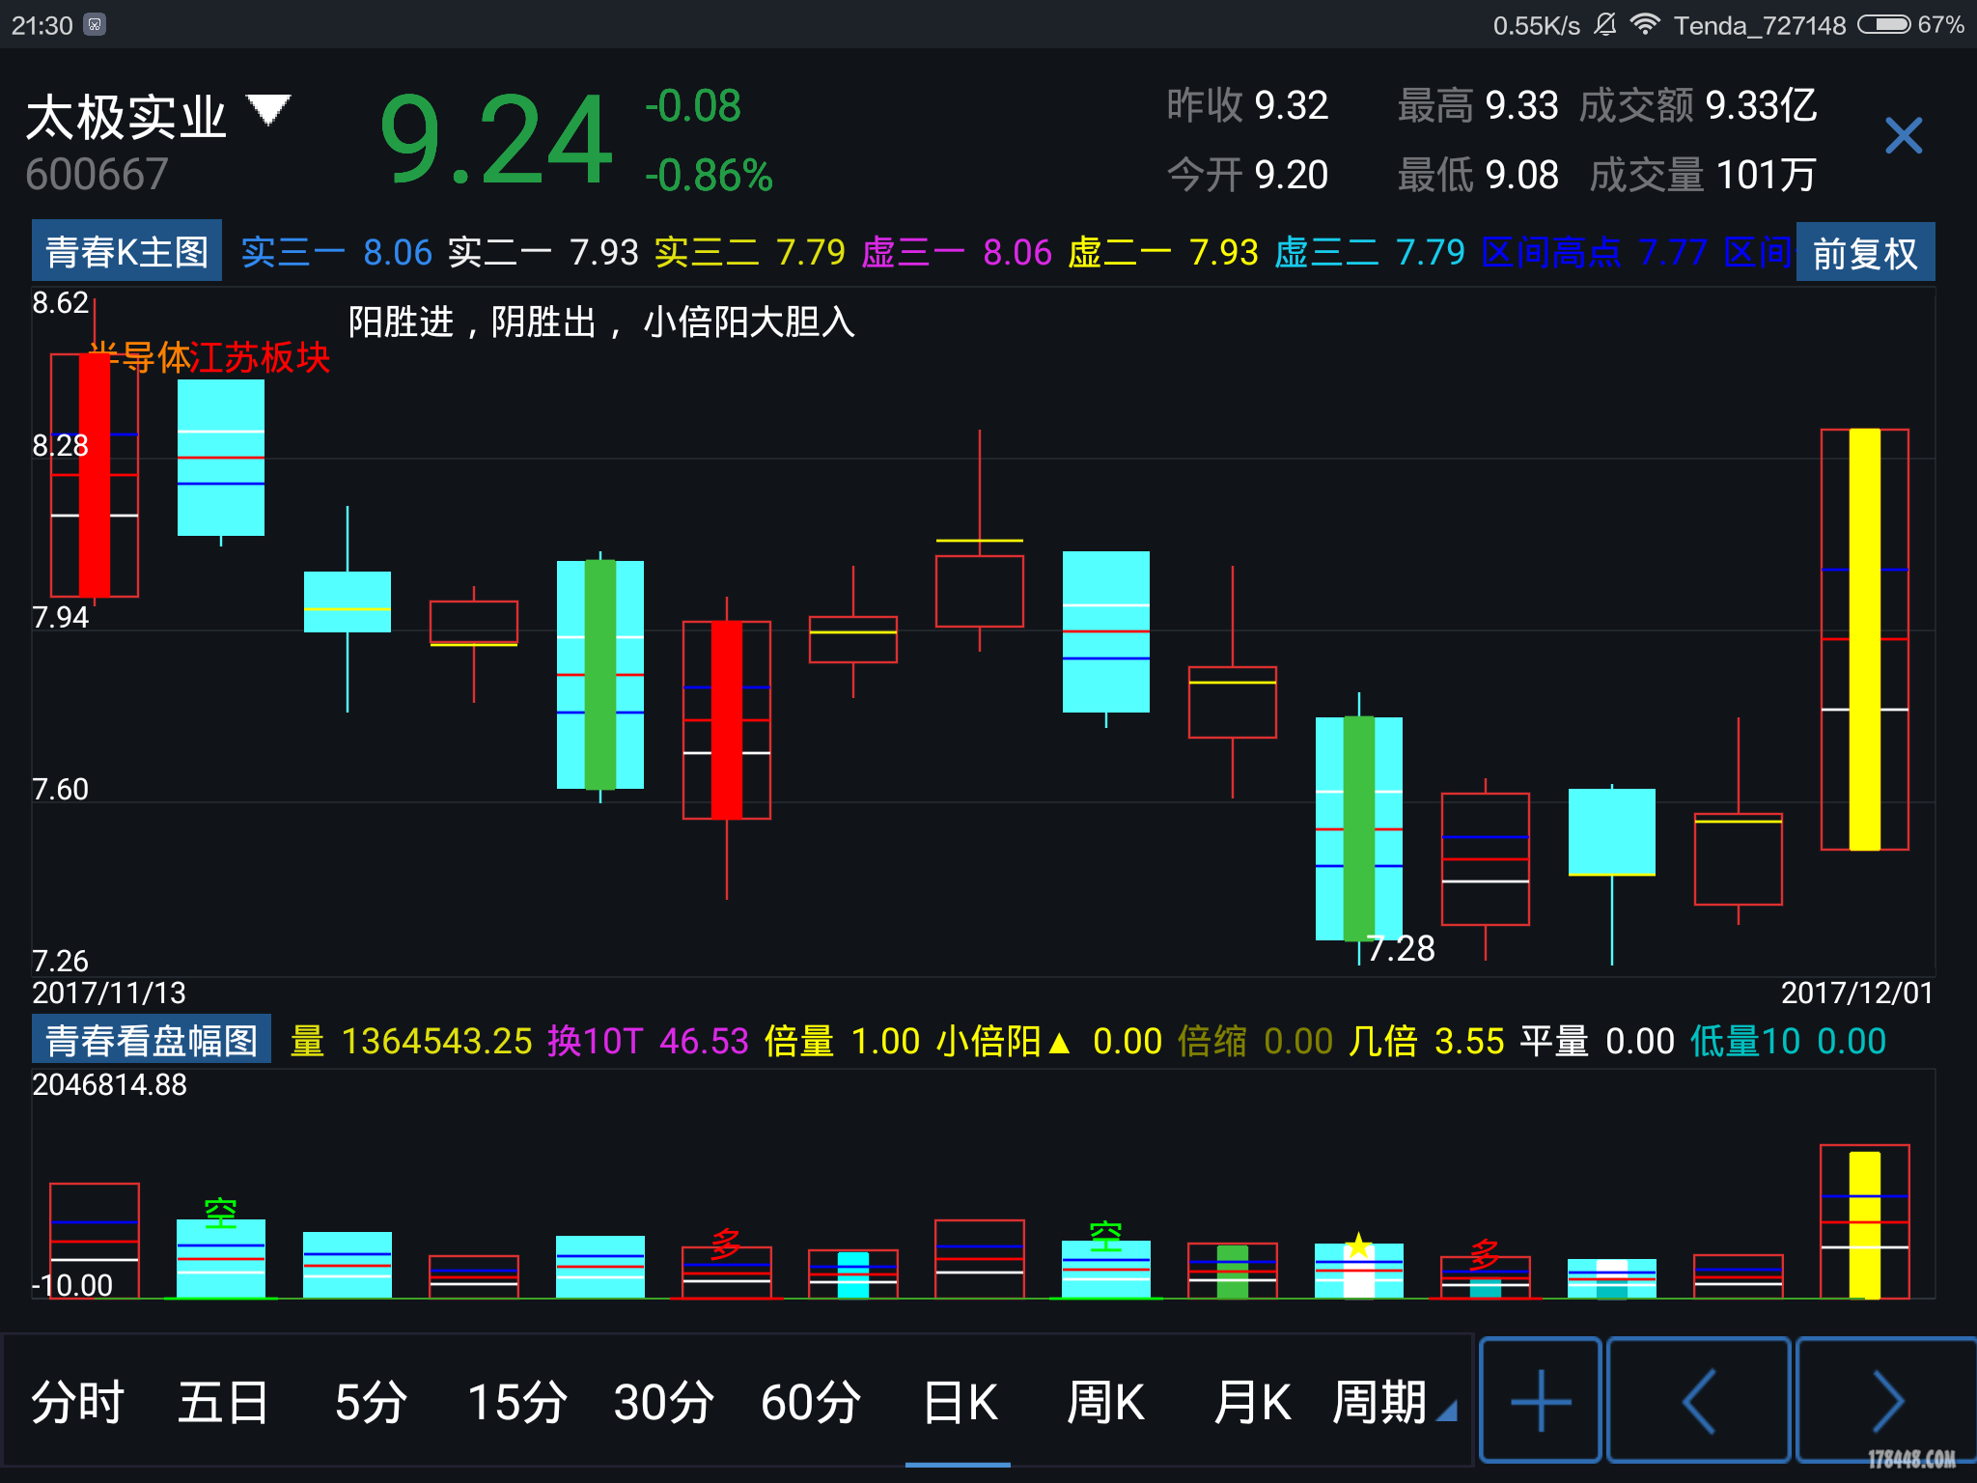Viewport: 1977px width, 1483px height.
Task: Tap the stock code 600667
Action: click(97, 175)
